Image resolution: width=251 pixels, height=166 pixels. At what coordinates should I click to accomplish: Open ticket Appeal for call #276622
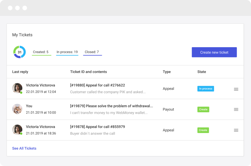point(98,85)
